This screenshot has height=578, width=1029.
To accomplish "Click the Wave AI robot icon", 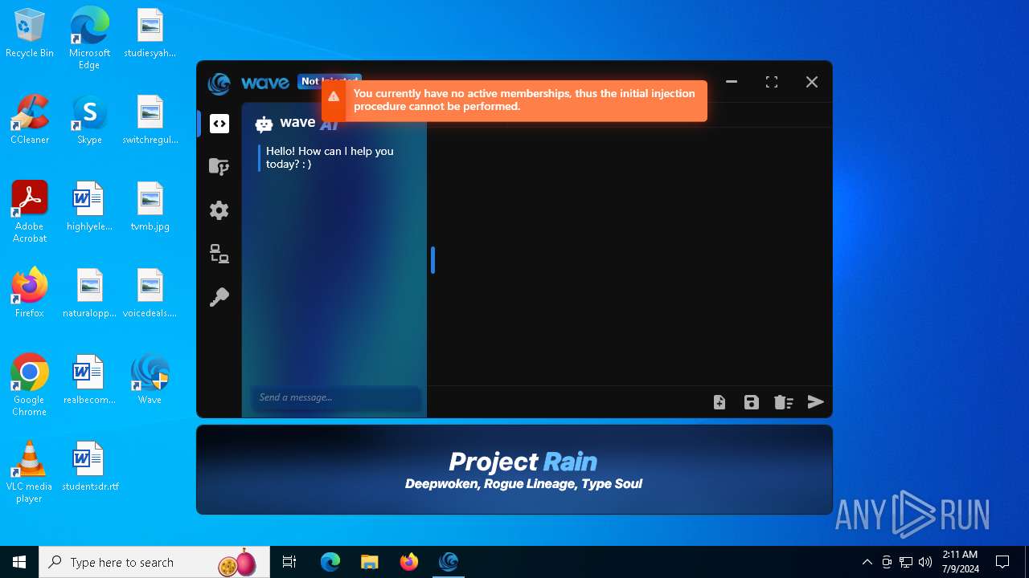I will [x=264, y=124].
